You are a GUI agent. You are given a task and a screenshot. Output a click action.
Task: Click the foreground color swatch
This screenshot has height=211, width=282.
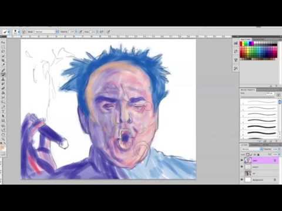[x=2, y=147]
